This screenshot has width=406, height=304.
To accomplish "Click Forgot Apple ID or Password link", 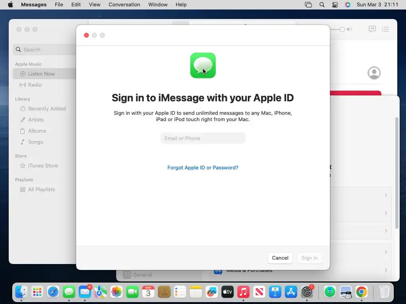I will [x=203, y=167].
